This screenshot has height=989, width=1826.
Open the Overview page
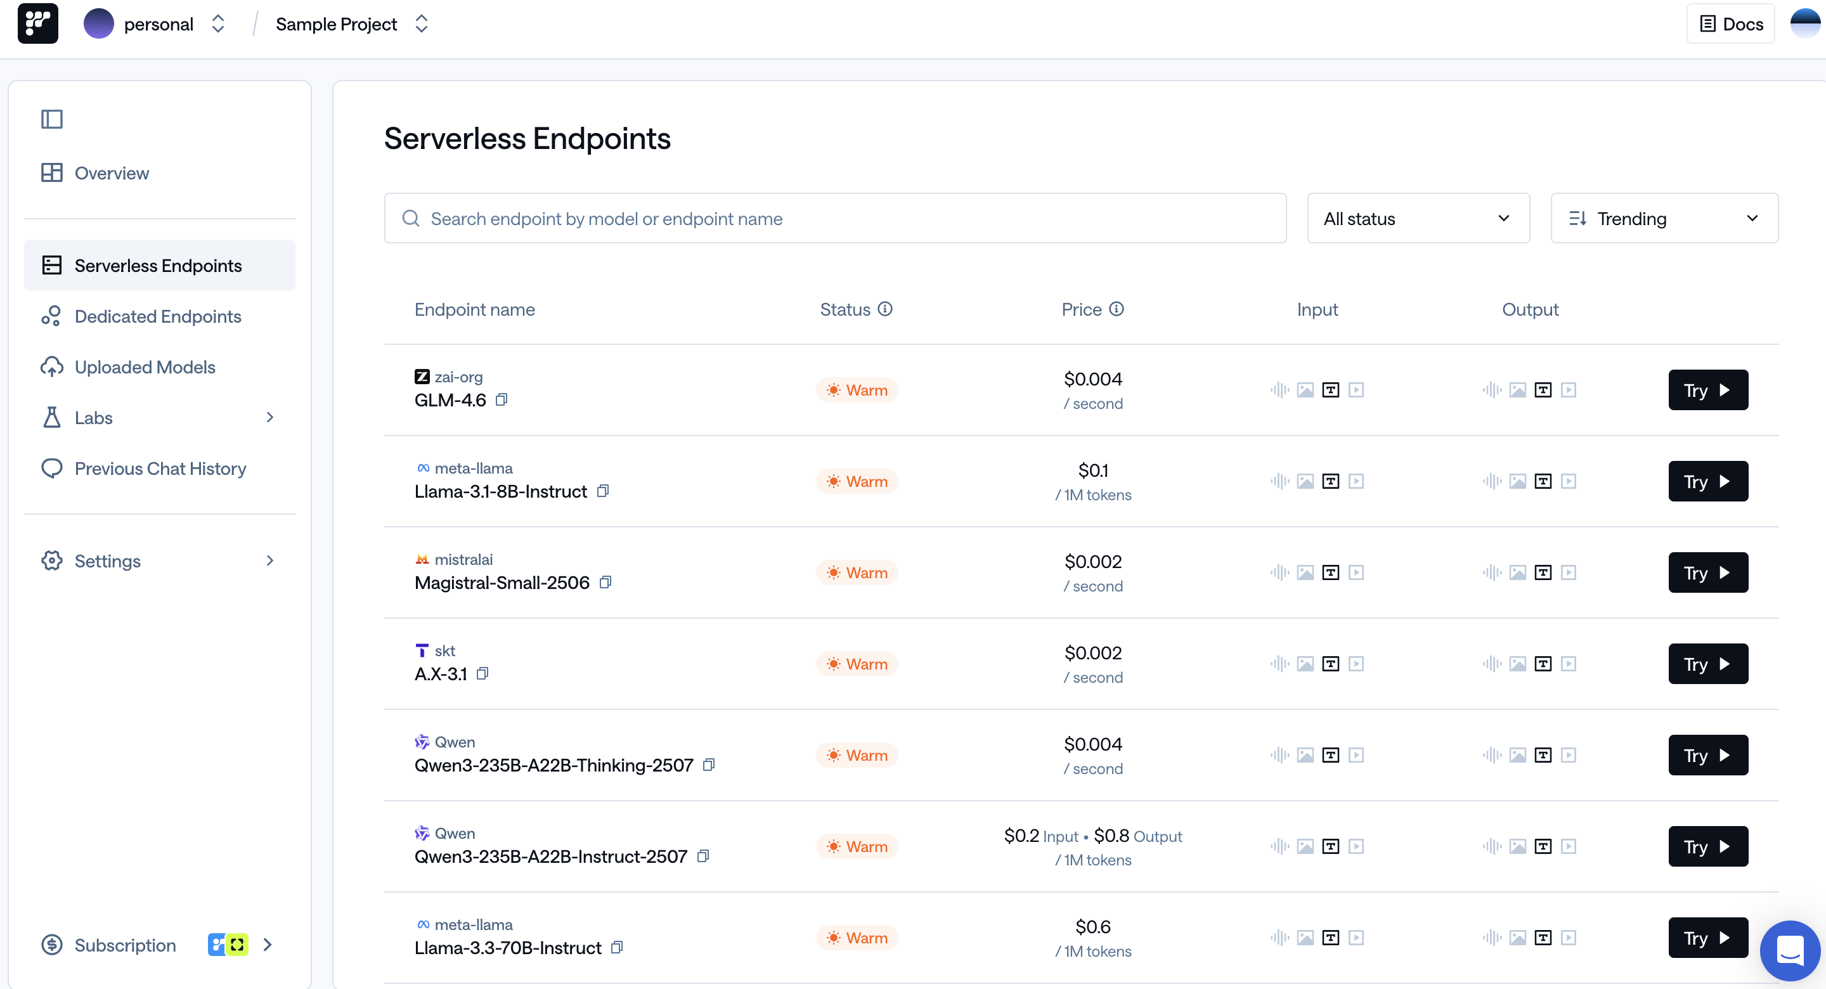point(112,172)
